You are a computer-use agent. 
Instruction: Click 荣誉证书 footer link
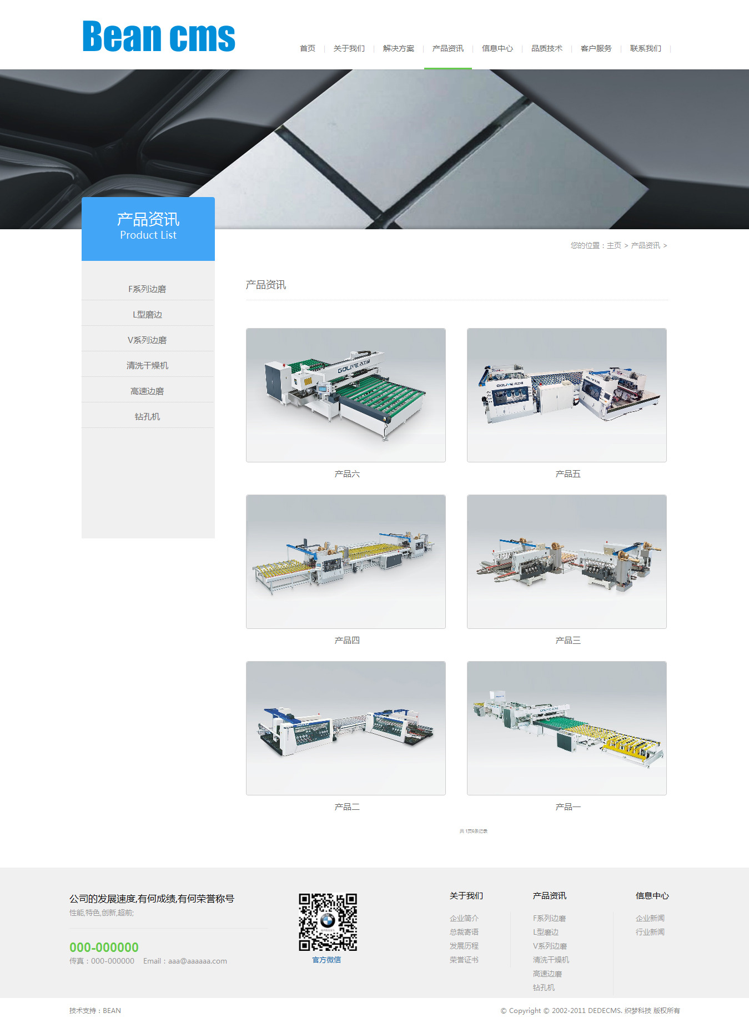pos(464,960)
